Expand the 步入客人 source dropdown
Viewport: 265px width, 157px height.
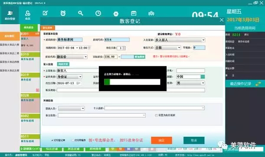(x=180, y=40)
